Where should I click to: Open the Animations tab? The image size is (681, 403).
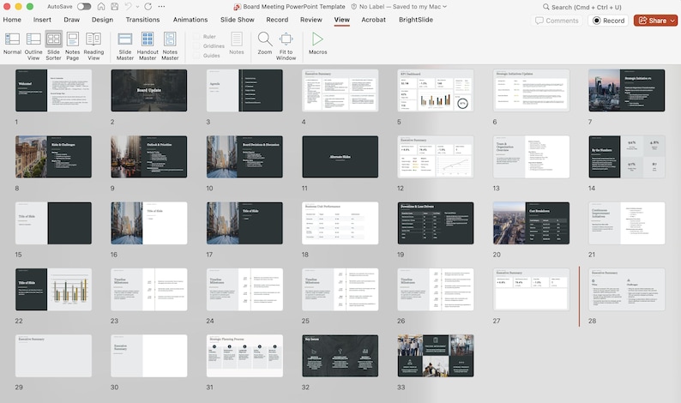click(190, 20)
